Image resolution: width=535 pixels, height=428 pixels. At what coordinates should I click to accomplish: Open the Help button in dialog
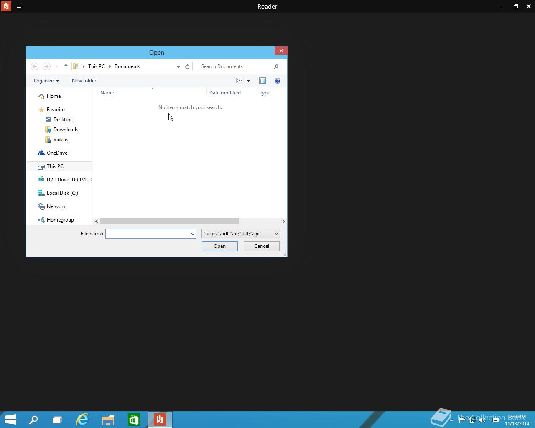point(278,81)
